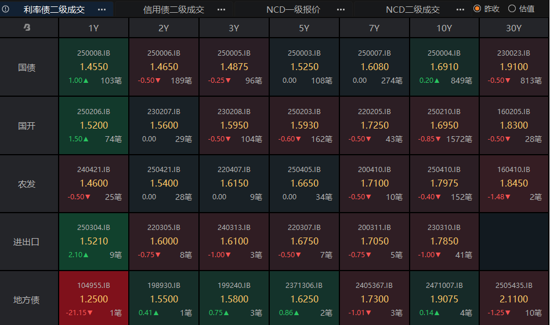
Task: Click trade count 1572笔 of 250210.IB
Action: [x=459, y=140]
